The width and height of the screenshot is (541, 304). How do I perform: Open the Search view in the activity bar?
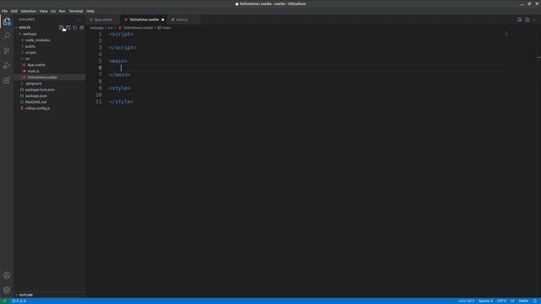[7, 35]
